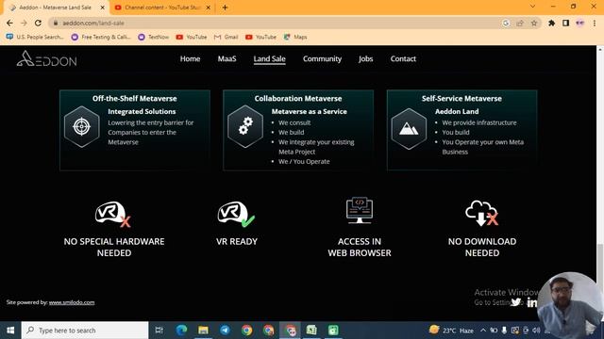Switch to the YouTube Studio Channel content tab
The image size is (604, 339).
point(162,8)
